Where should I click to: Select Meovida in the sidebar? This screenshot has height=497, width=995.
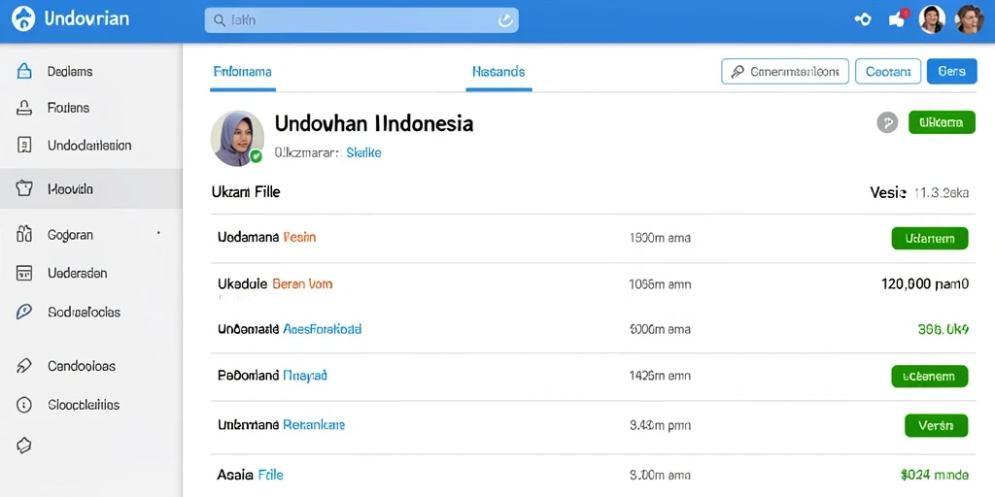(91, 188)
